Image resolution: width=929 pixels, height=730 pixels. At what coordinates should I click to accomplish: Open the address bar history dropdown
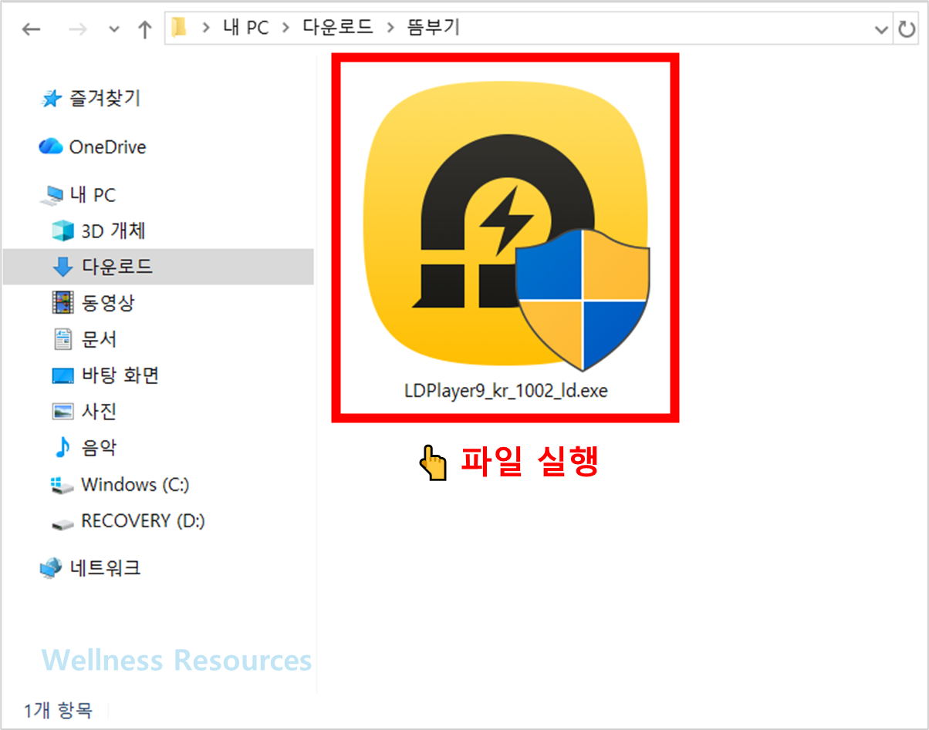point(881,29)
